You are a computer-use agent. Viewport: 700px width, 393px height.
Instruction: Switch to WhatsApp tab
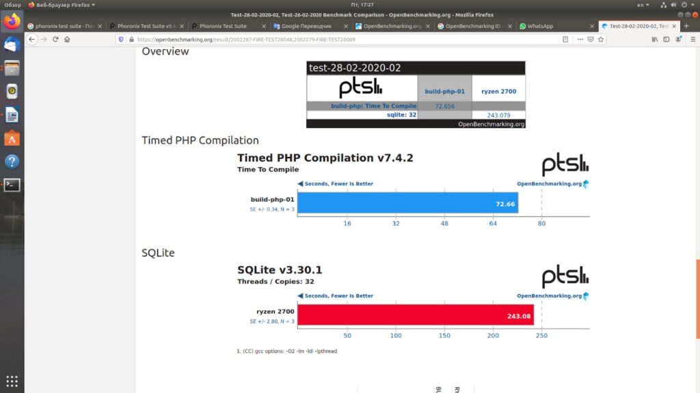(556, 26)
